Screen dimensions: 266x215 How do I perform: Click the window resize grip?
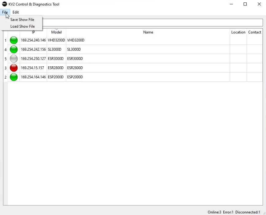coord(264,213)
